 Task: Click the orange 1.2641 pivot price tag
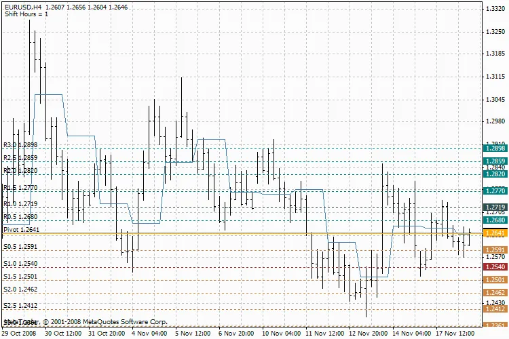pyautogui.click(x=495, y=233)
